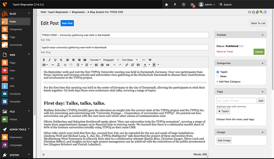Viewport: 274px width, 159px height.
Task: Click the green Update button
Action: (x=259, y=52)
